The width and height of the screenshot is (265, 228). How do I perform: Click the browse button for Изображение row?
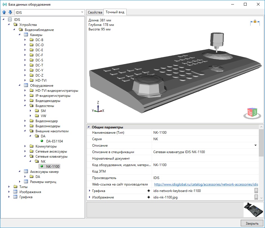click(256, 197)
